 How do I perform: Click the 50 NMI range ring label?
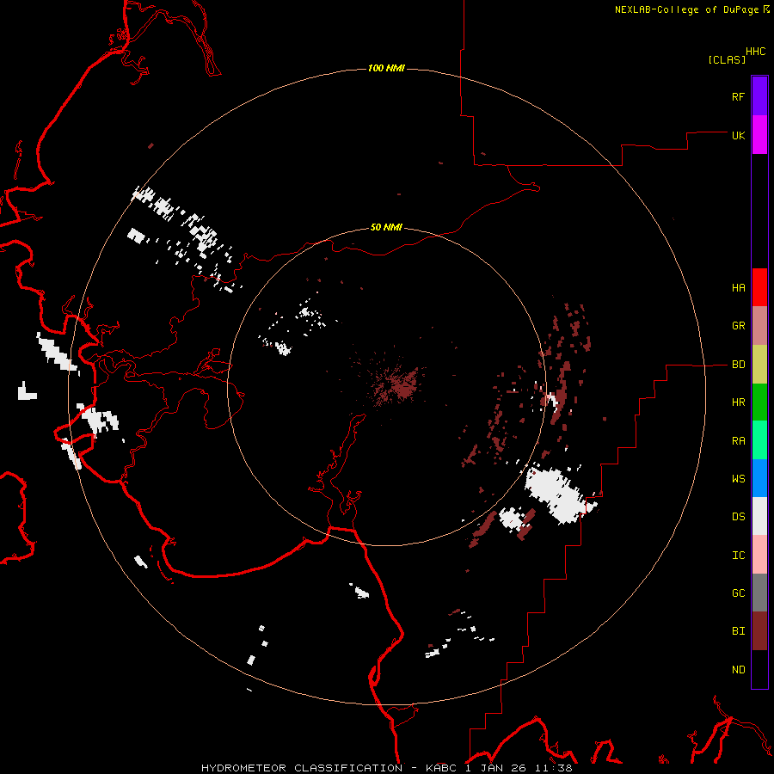(386, 227)
